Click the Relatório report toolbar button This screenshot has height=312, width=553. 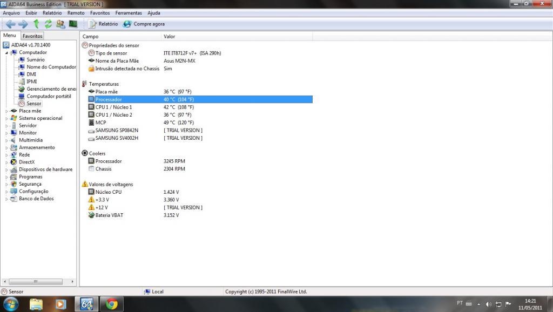click(103, 24)
